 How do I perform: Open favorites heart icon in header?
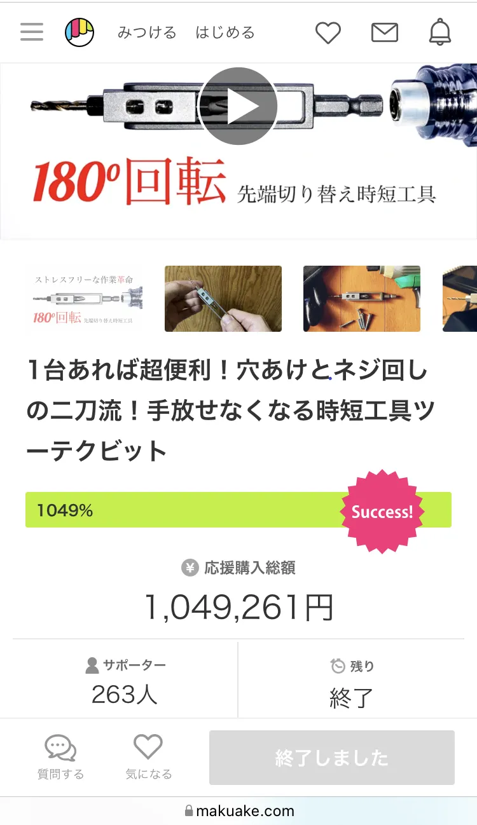click(x=328, y=32)
